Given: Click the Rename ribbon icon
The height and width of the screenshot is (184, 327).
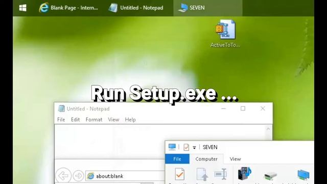Looking at the screenshot, I should click(x=221, y=174).
